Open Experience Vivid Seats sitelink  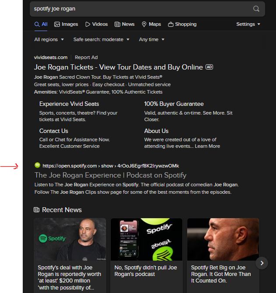coord(69,104)
